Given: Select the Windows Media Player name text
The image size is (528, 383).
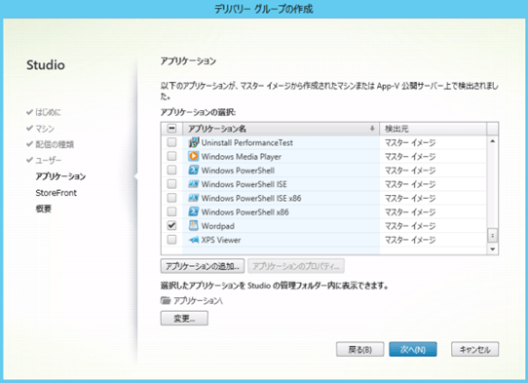Looking at the screenshot, I should [x=241, y=157].
